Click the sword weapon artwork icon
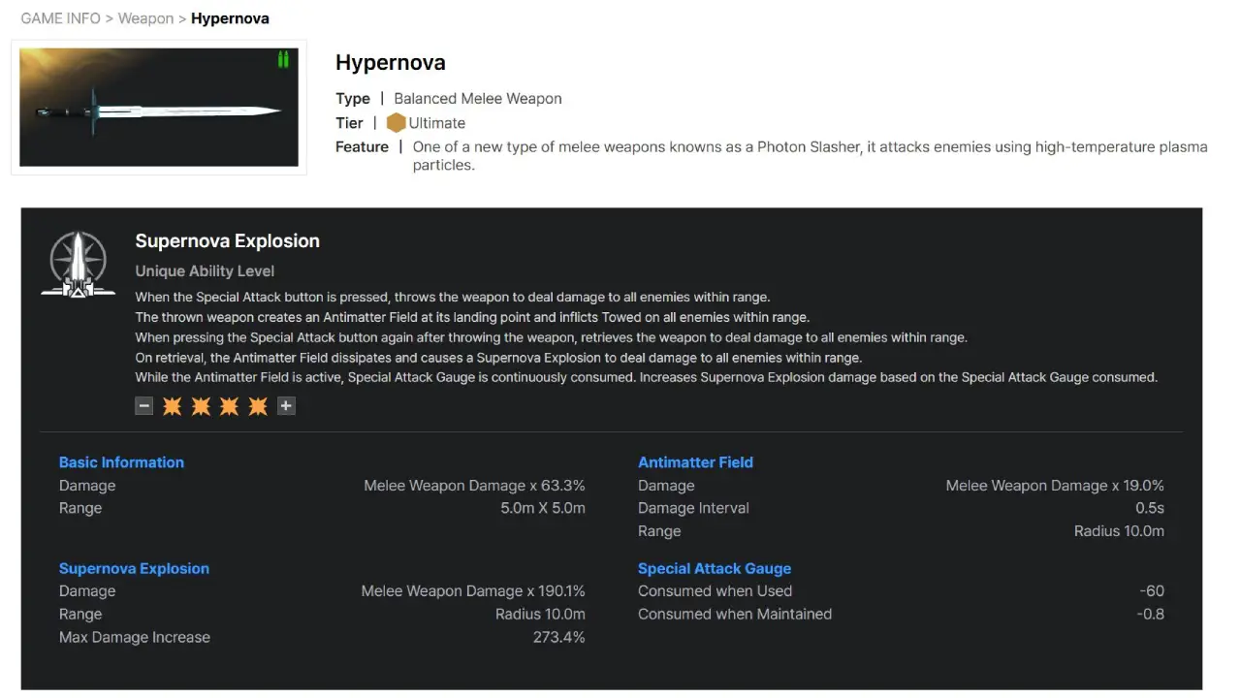Viewport: 1241px width, 698px height. click(x=158, y=107)
